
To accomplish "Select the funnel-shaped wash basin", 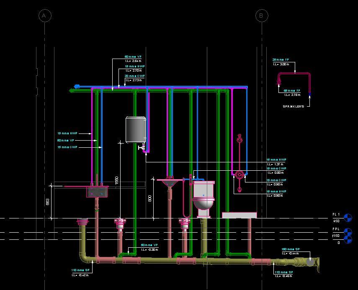I will tap(170, 183).
